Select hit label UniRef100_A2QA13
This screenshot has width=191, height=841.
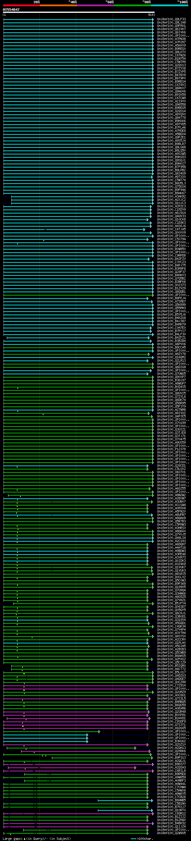click(171, 748)
